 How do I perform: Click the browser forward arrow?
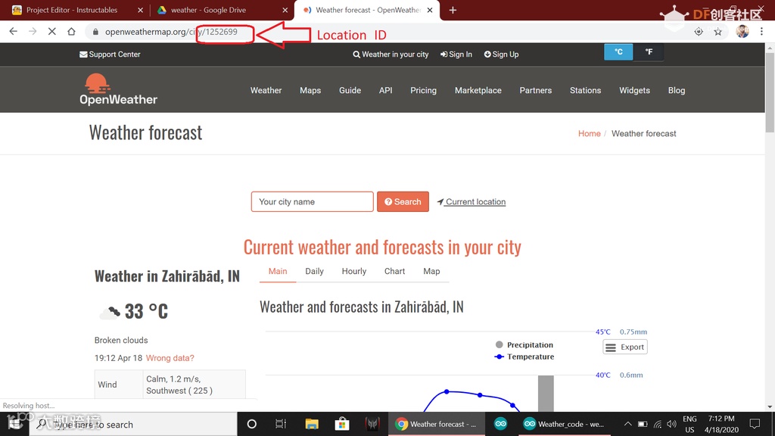click(x=33, y=32)
